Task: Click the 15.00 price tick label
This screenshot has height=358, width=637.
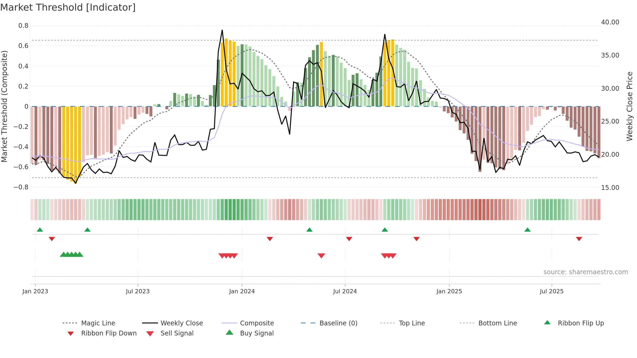Action: coord(610,188)
